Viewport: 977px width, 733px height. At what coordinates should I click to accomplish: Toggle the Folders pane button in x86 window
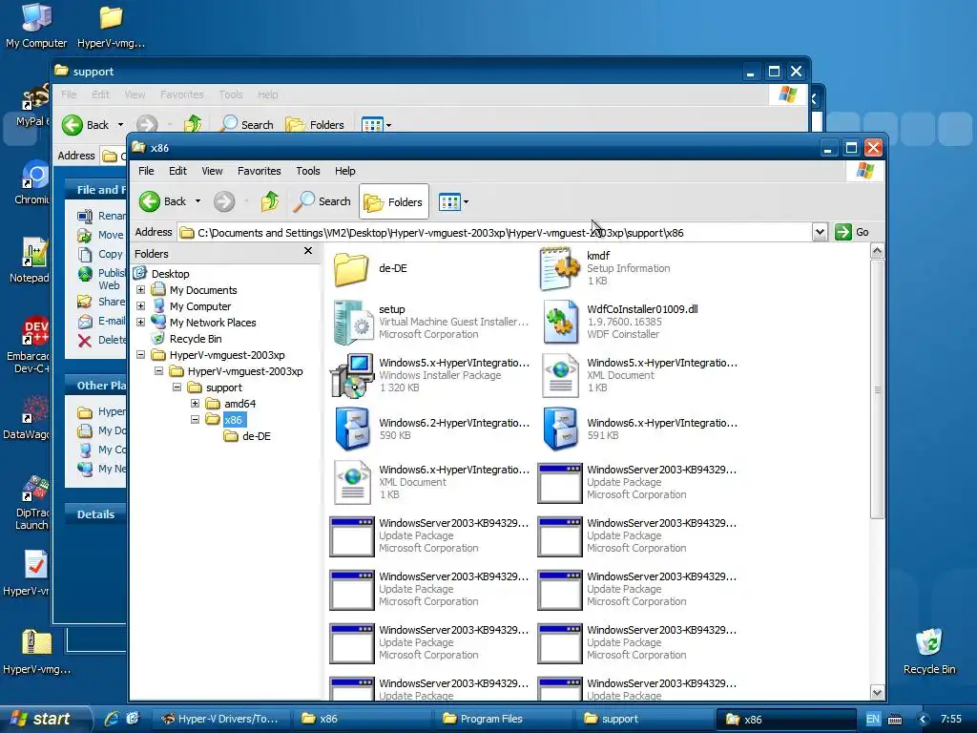394,201
